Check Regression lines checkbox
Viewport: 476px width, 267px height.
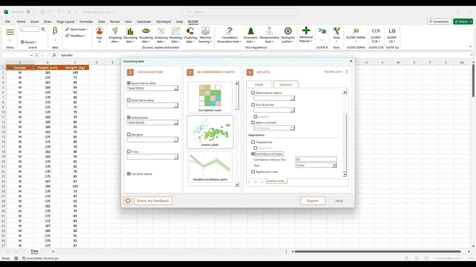pos(253,171)
